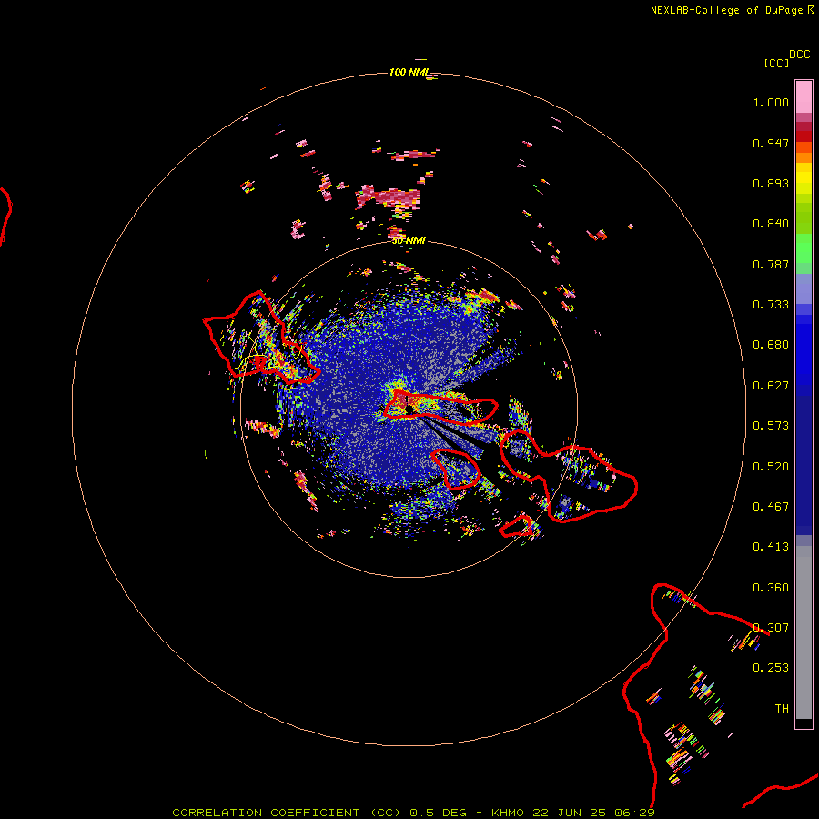Click the 0.413 value on the color scale
The image size is (819, 819).
[x=771, y=547]
